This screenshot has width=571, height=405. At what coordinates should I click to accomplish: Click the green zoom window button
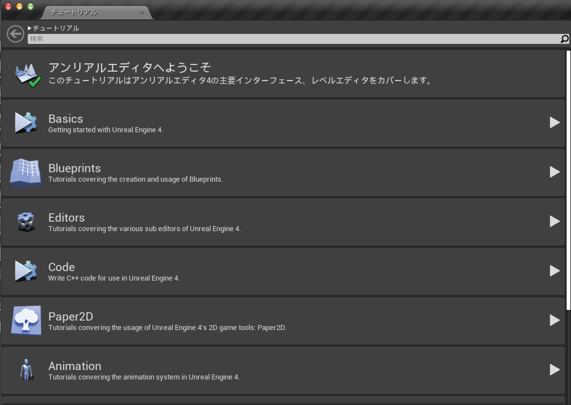(31, 6)
